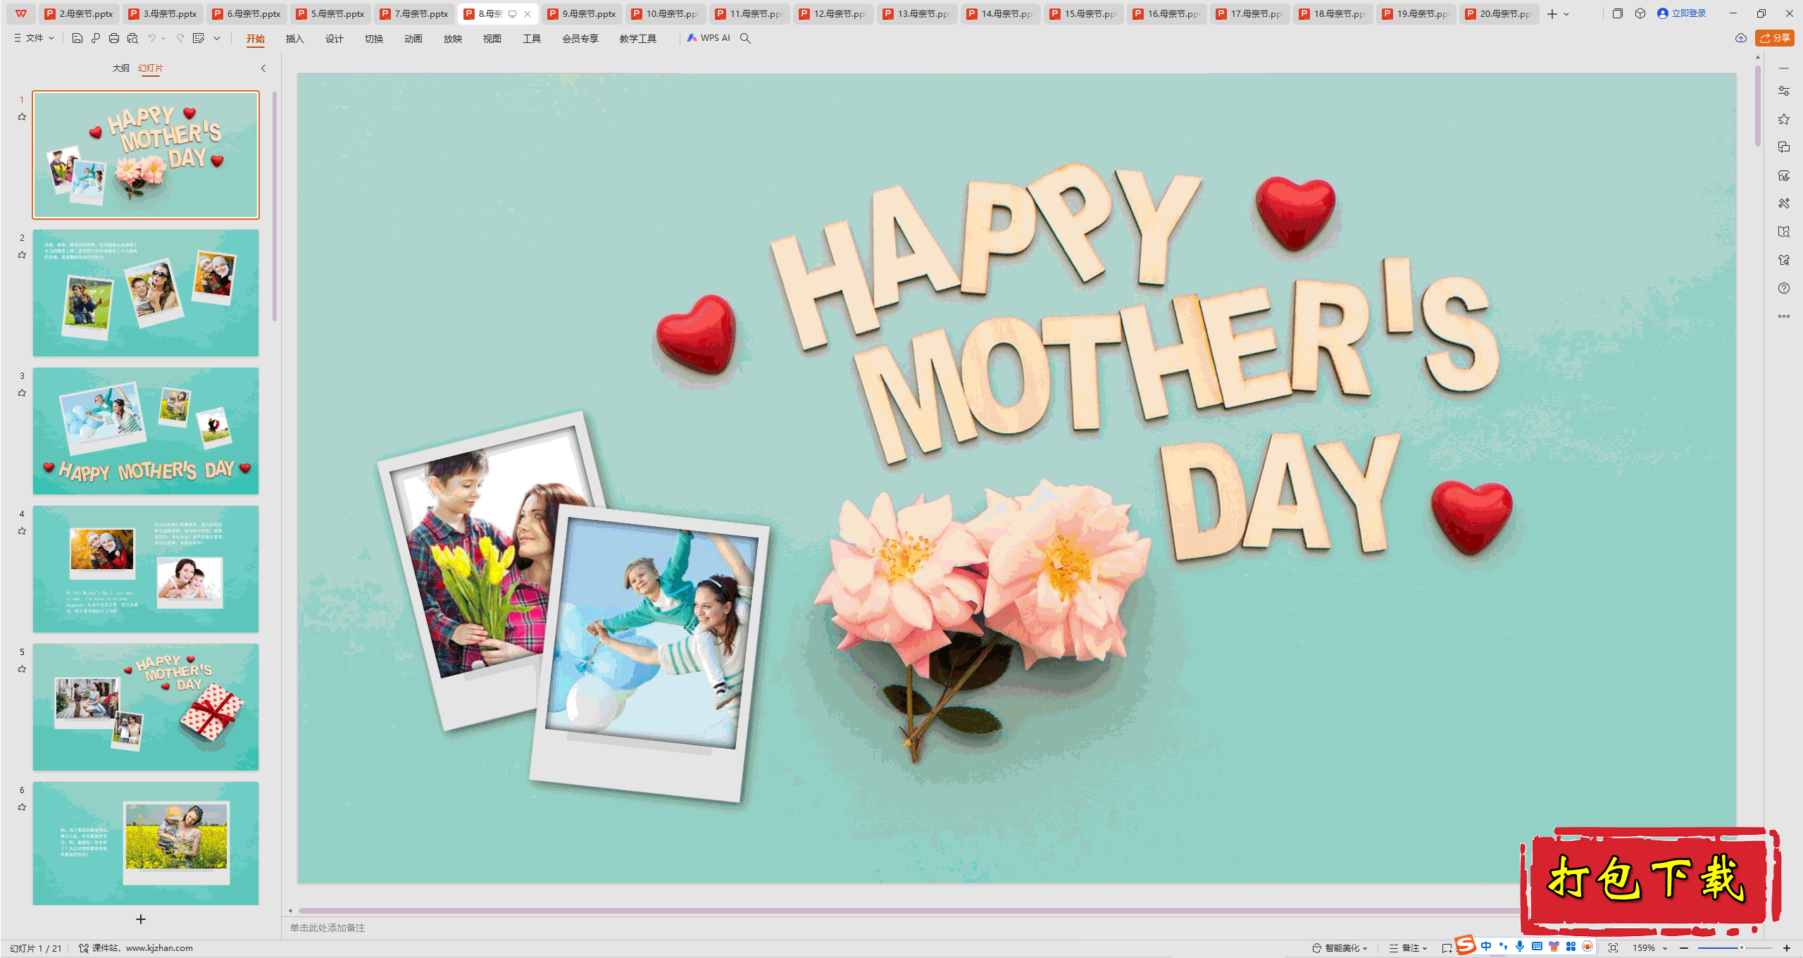
Task: Click the WPS home logo icon
Action: click(21, 13)
